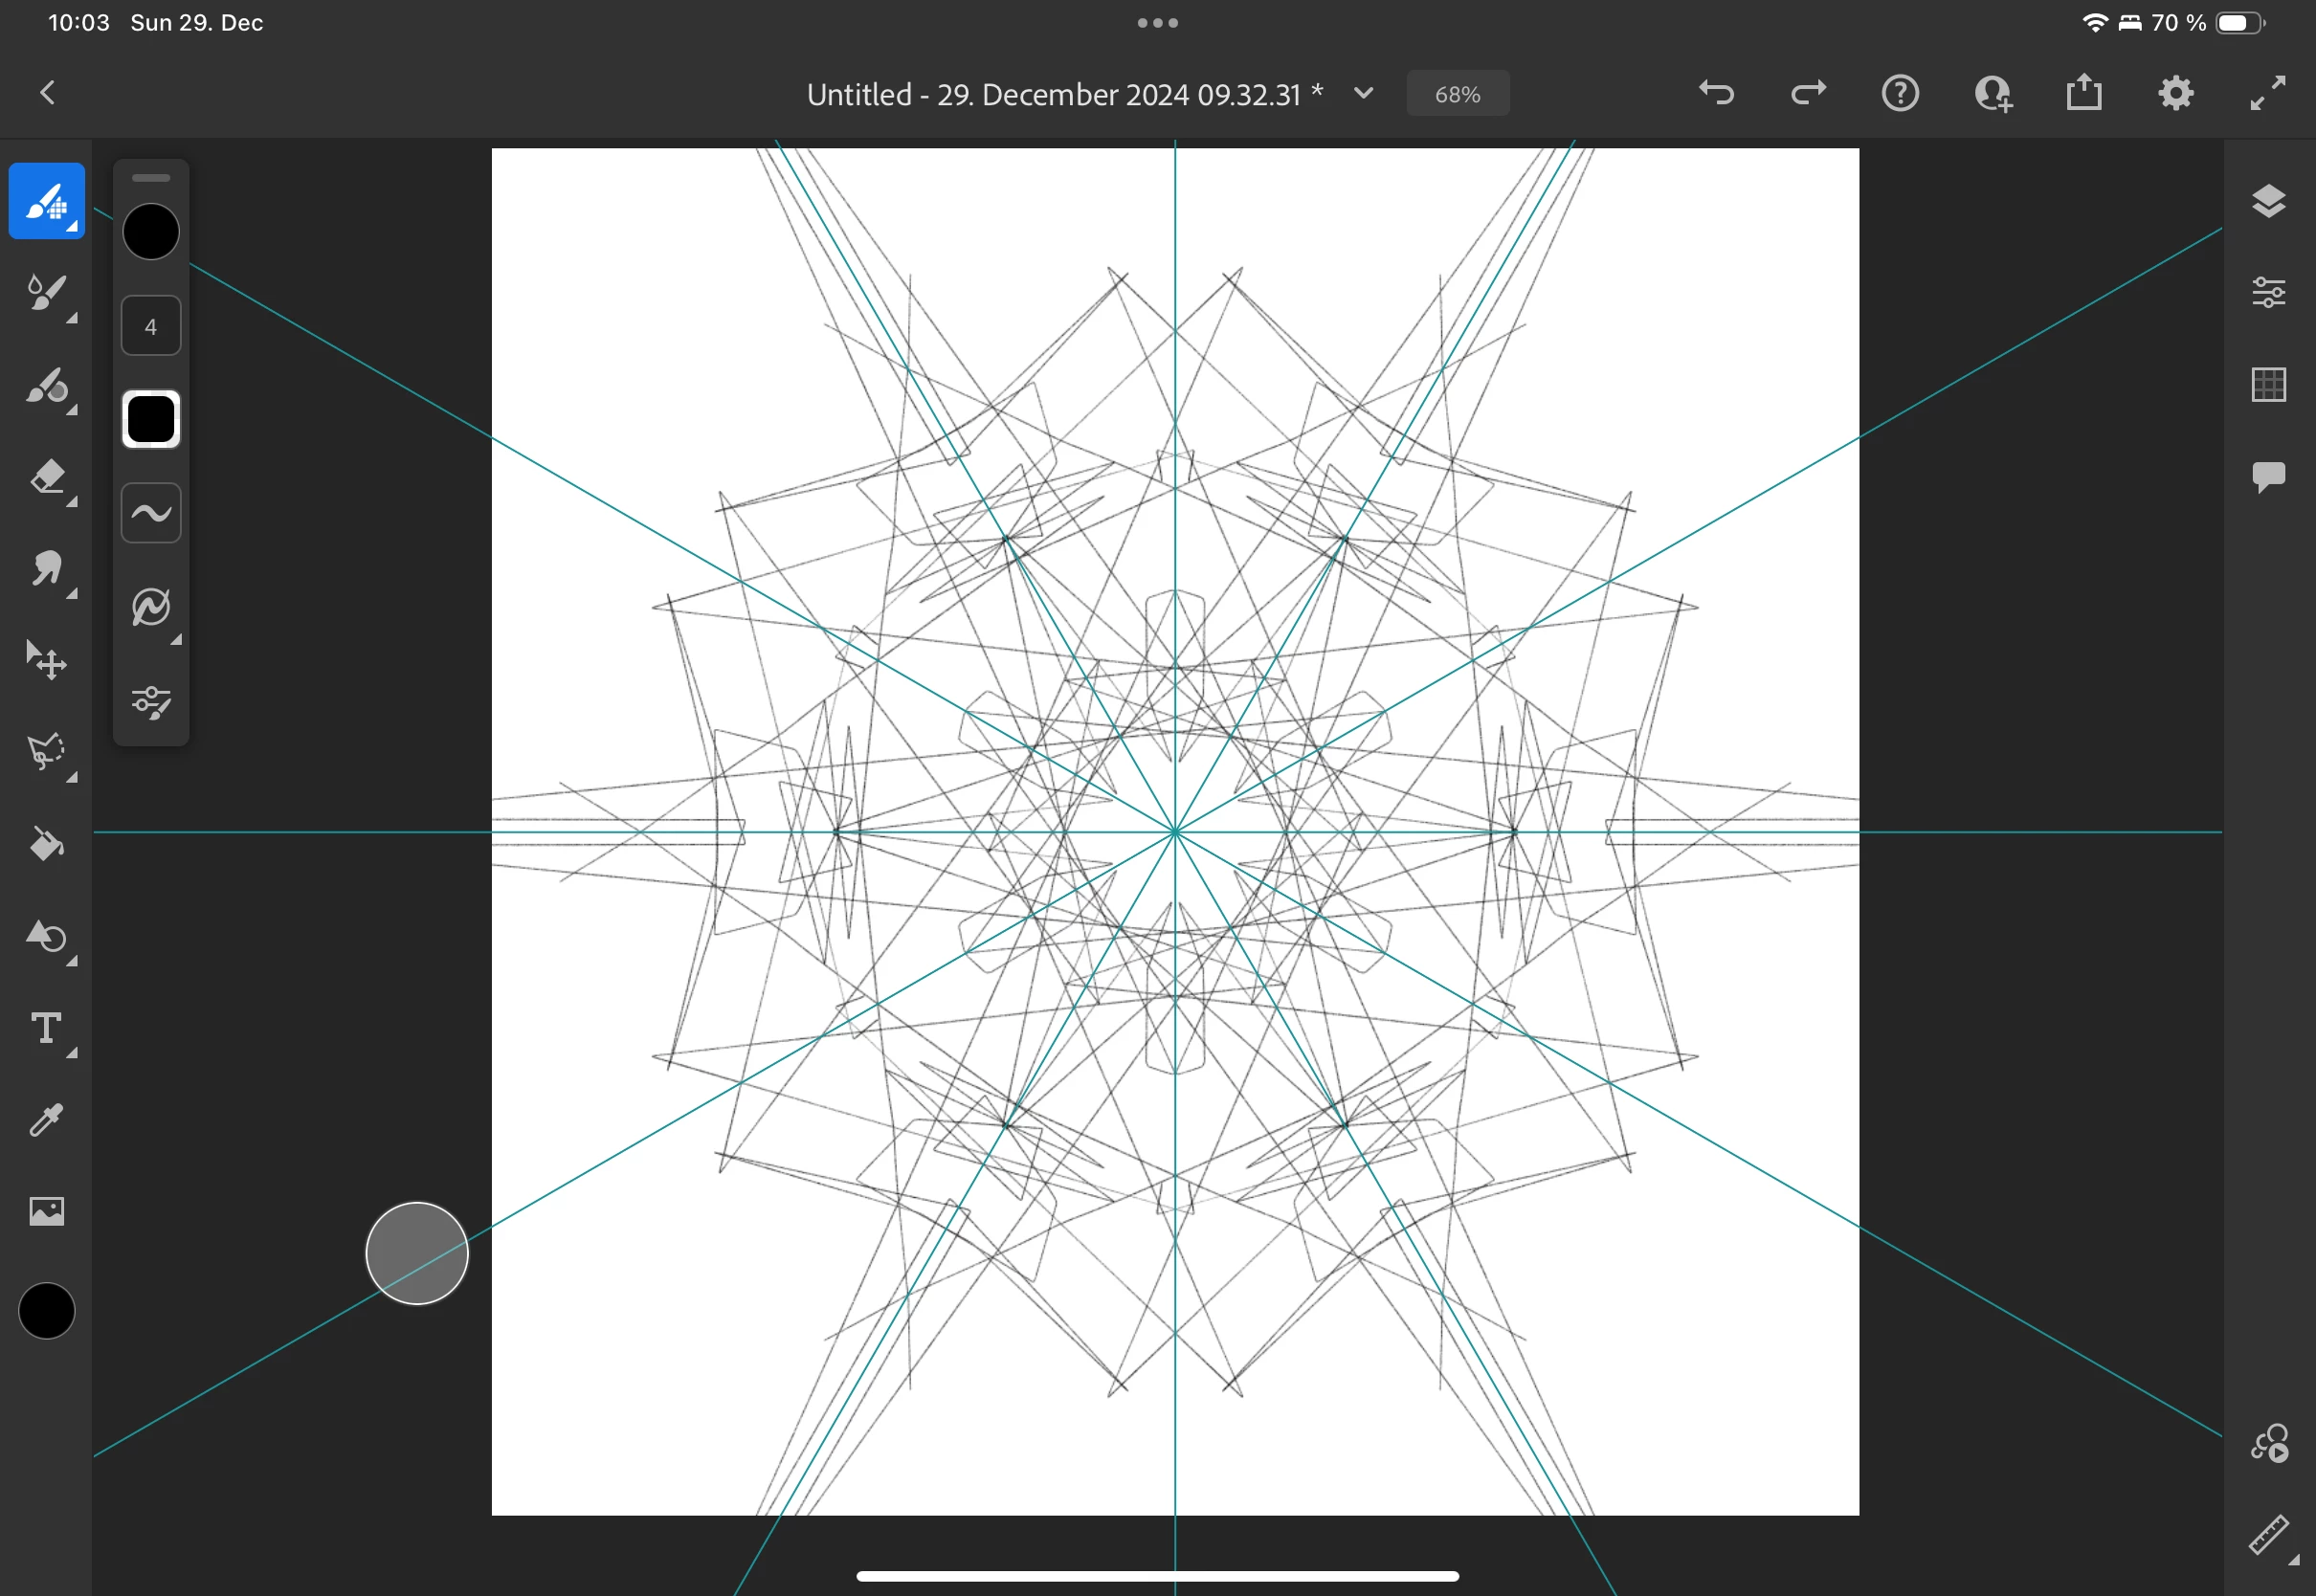The height and width of the screenshot is (1596, 2316).
Task: Open the Layers panel
Action: point(2268,201)
